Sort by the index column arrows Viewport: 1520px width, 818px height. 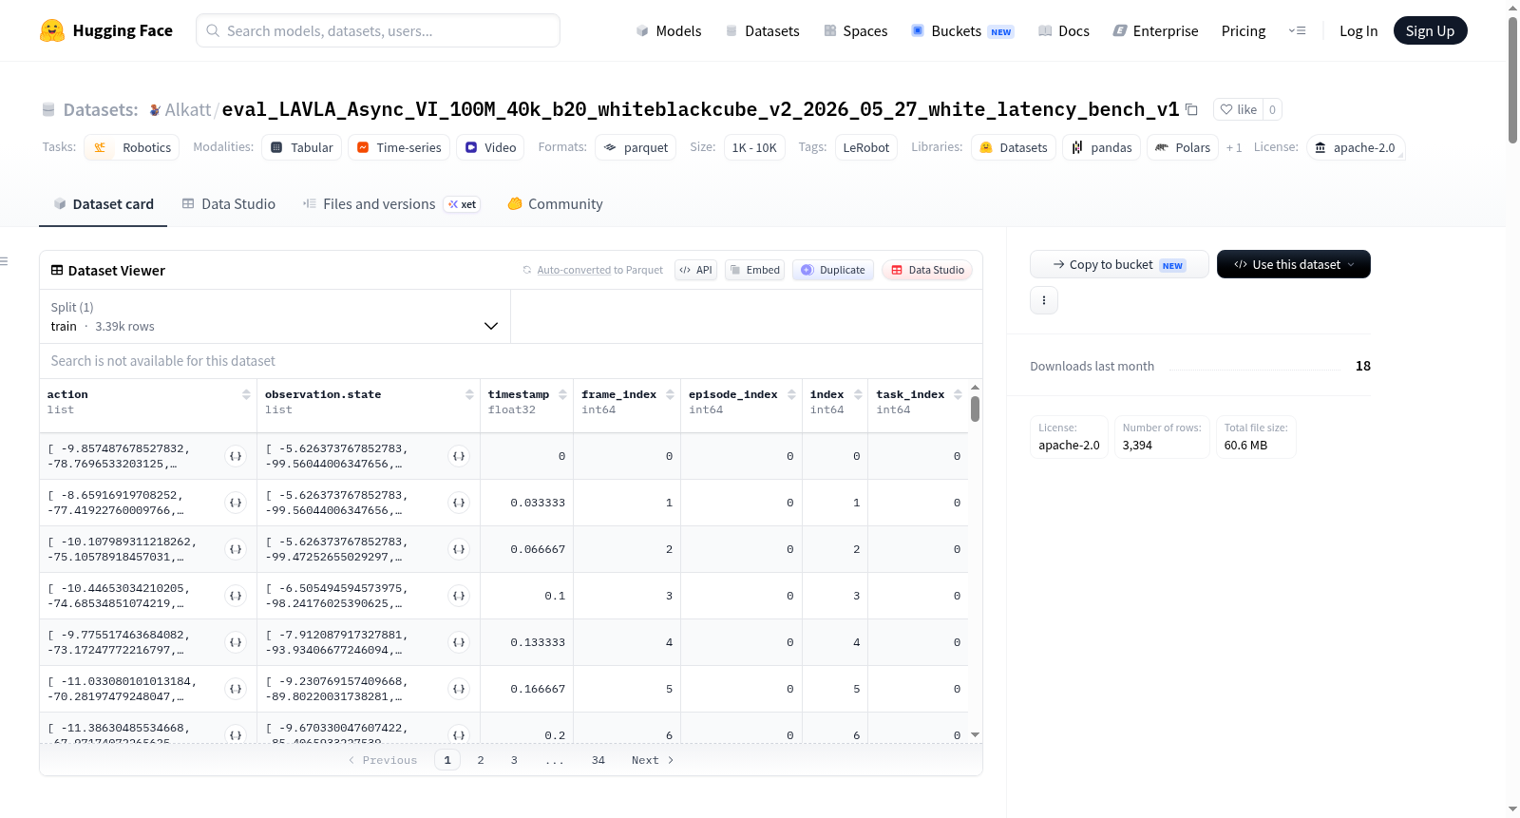pyautogui.click(x=858, y=394)
